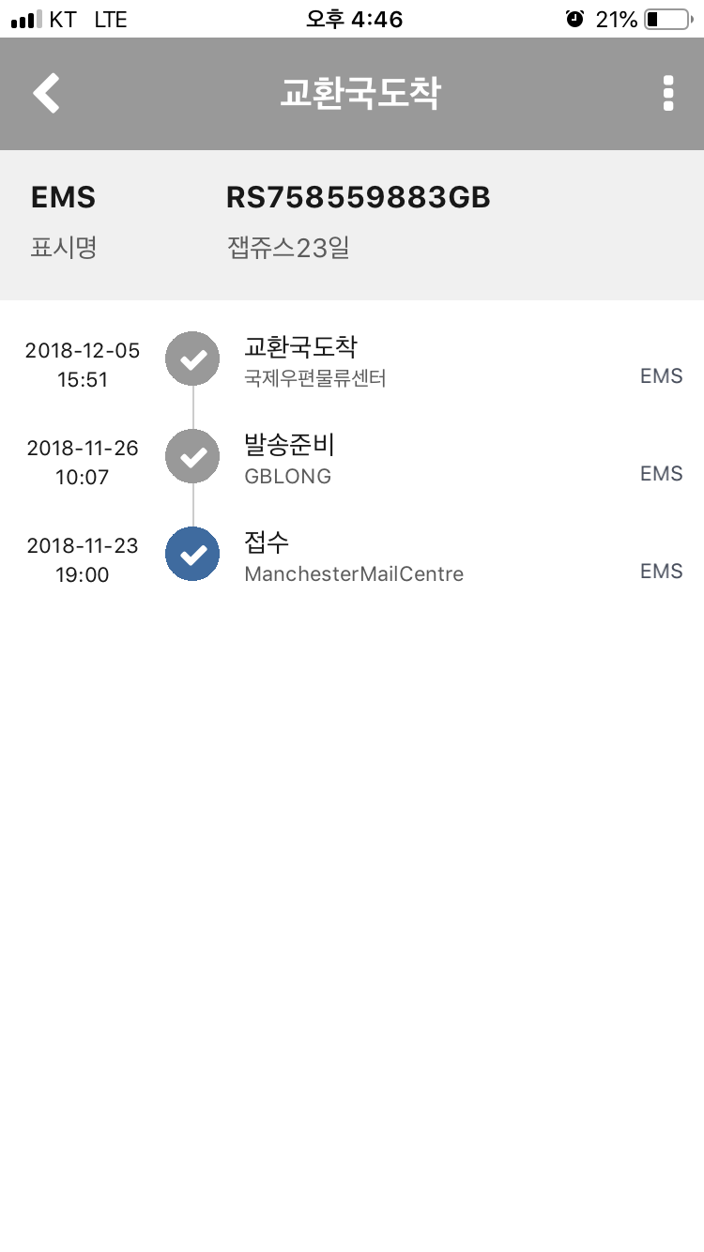Tap the back arrow icon

coord(46,94)
